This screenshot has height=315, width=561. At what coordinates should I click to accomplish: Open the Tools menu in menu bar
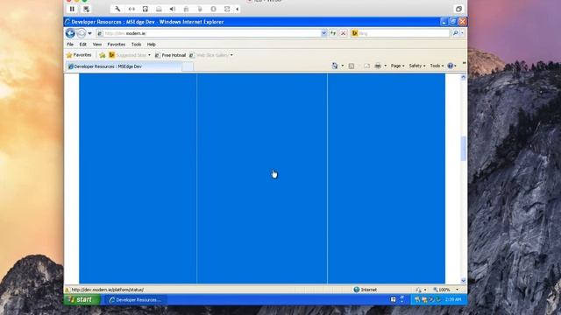[137, 45]
